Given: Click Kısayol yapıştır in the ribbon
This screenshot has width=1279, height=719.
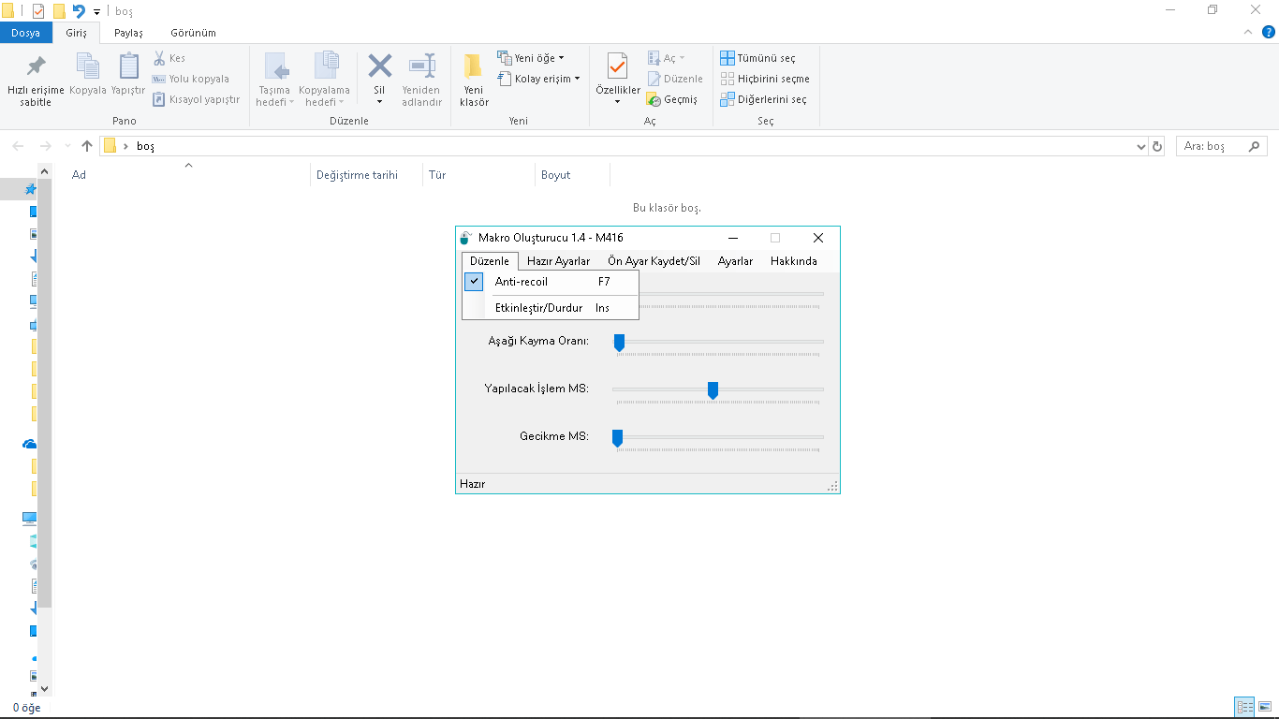Looking at the screenshot, I should click(x=196, y=99).
